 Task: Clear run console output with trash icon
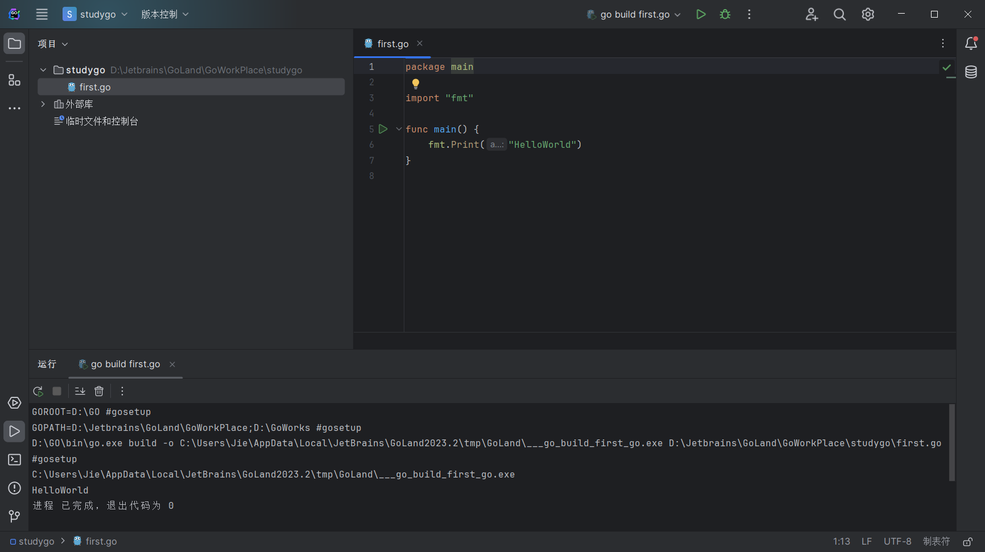click(99, 391)
